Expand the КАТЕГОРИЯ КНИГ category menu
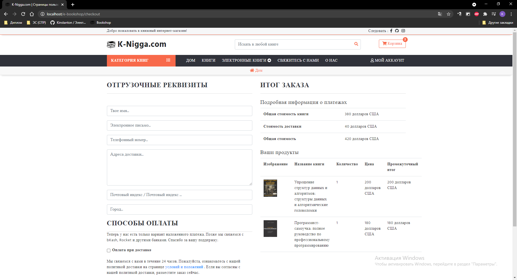Image resolution: width=517 pixels, height=280 pixels. (141, 61)
